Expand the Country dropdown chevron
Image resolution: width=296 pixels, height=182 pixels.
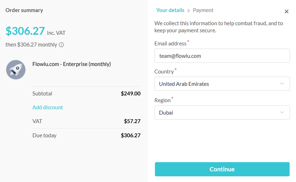282,83
